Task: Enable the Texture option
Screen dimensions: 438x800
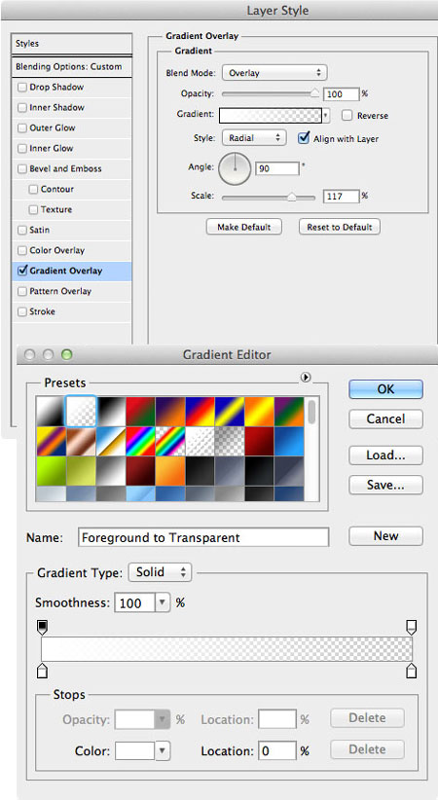Action: (x=33, y=209)
